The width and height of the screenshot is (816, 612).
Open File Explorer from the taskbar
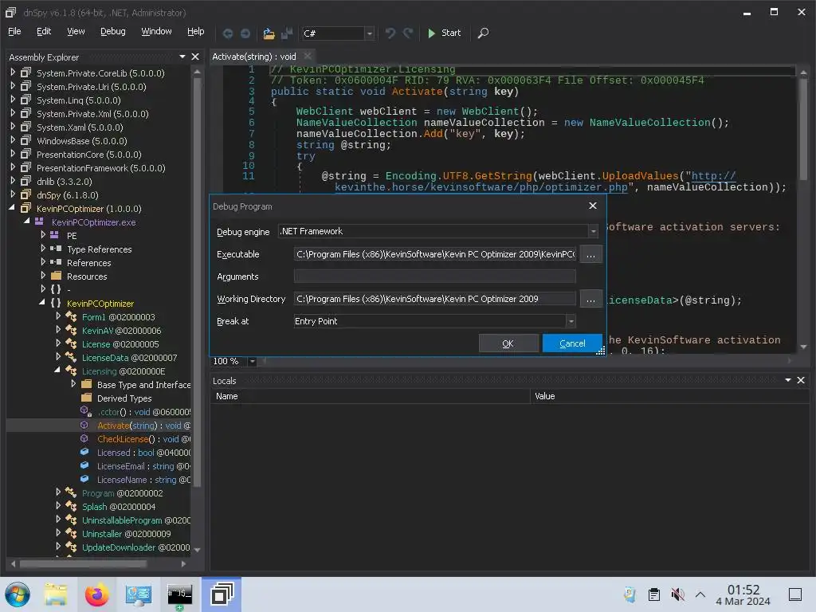pos(56,594)
